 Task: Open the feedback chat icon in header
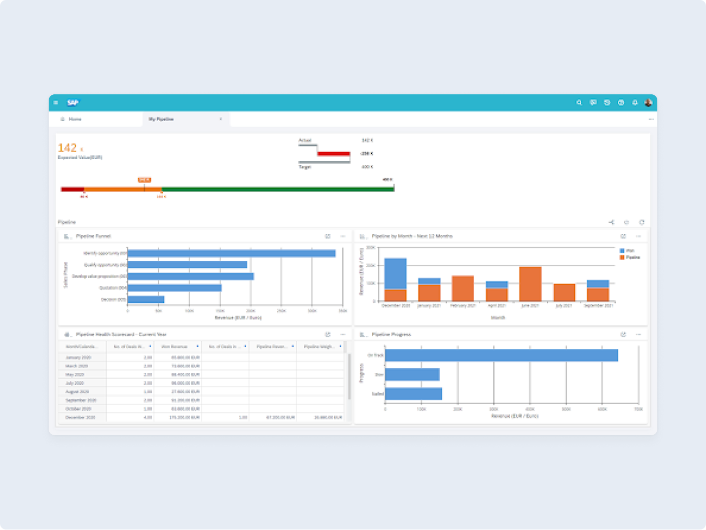593,102
